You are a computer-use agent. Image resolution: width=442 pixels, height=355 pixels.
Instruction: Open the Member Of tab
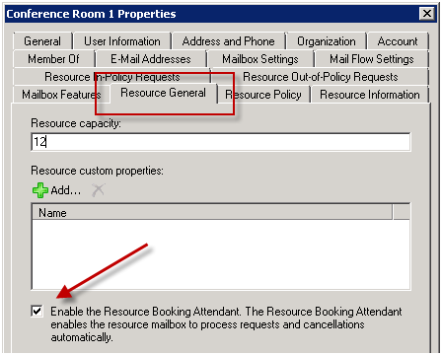point(53,59)
